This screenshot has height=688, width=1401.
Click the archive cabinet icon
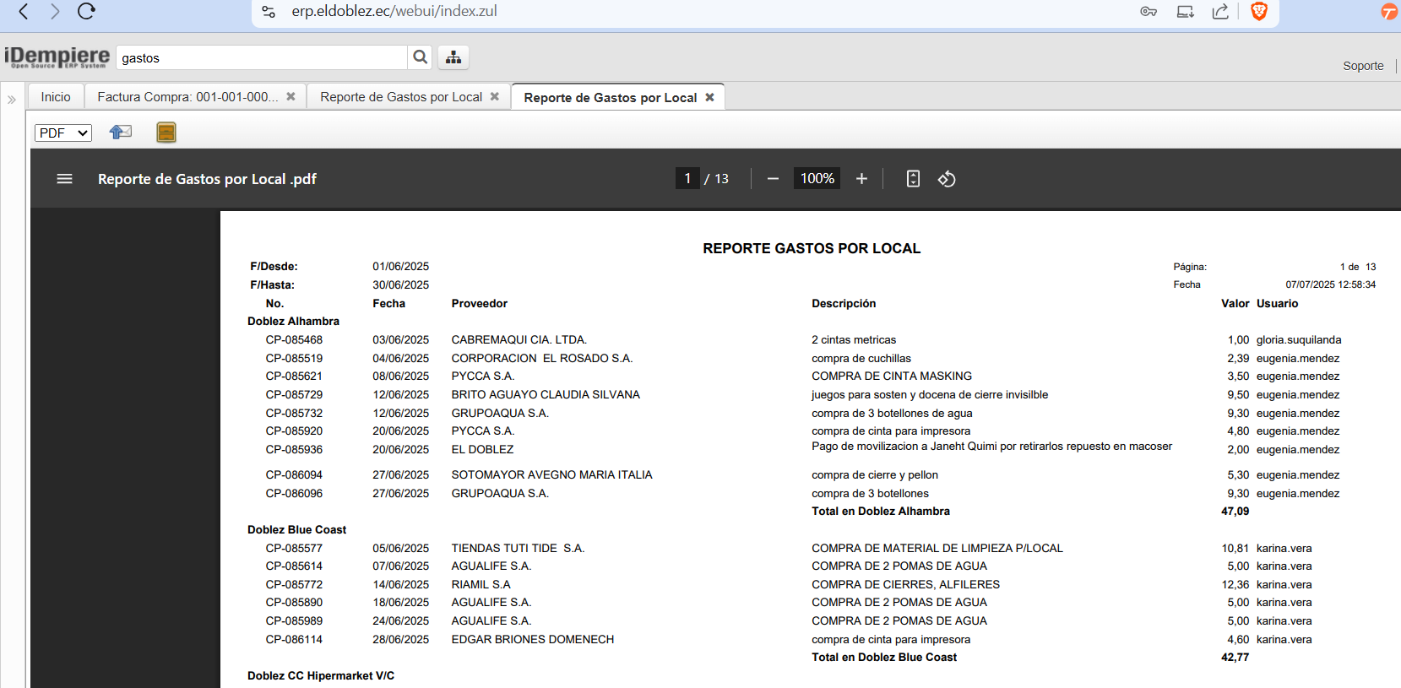pos(166,133)
